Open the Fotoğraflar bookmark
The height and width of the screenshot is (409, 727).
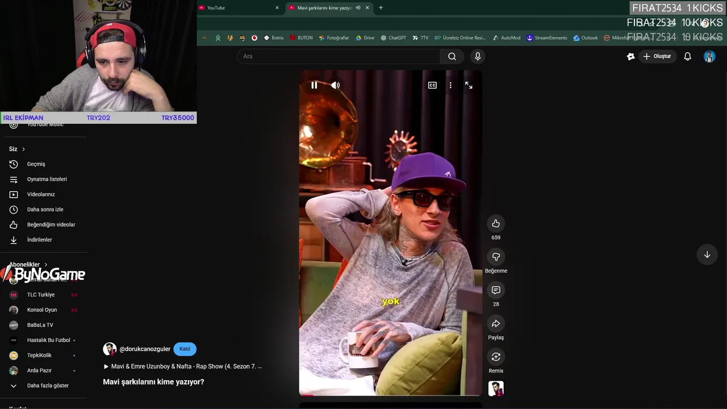click(x=334, y=38)
